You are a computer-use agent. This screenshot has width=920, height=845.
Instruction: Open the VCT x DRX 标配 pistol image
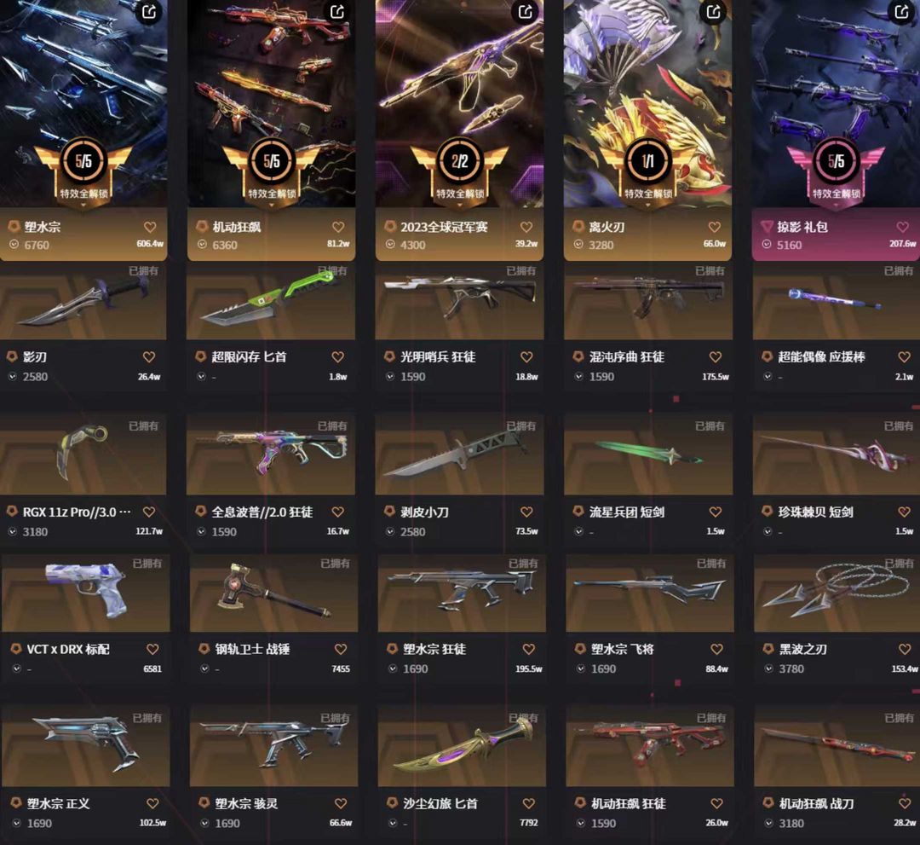[86, 592]
